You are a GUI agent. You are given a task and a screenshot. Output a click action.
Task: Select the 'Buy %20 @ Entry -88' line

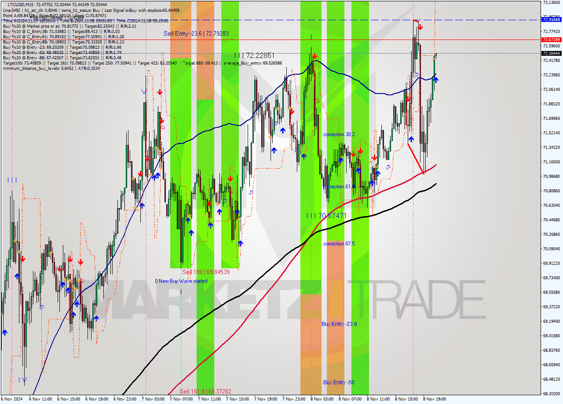click(62, 58)
